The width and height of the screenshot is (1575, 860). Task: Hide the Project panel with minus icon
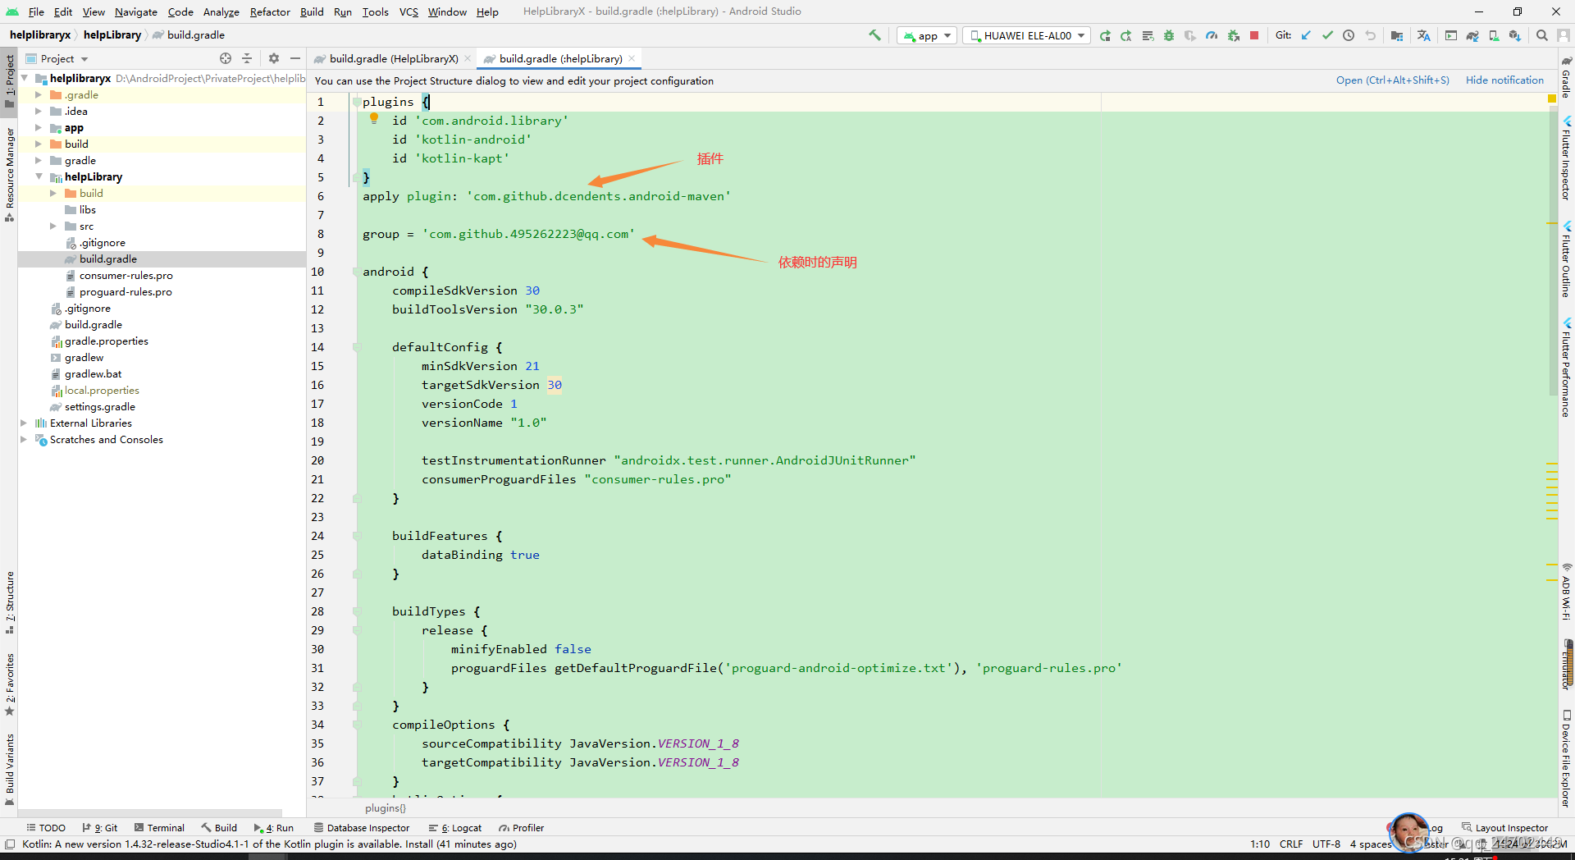295,58
